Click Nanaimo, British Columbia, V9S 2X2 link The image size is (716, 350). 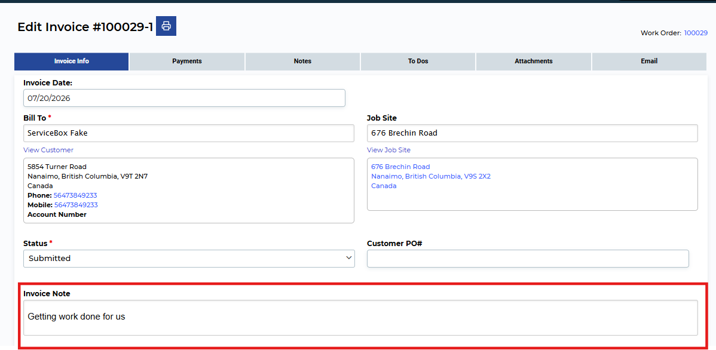(431, 177)
